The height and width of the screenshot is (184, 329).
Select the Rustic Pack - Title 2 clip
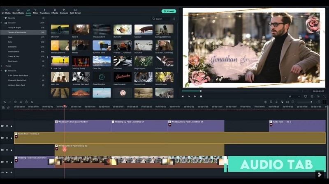297,126
